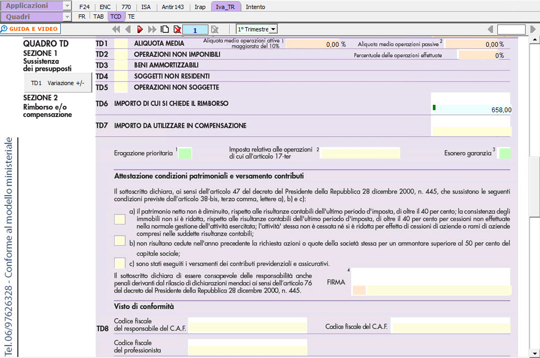The width and height of the screenshot is (540, 358).
Task: Open the ISA tab
Action: tap(146, 7)
